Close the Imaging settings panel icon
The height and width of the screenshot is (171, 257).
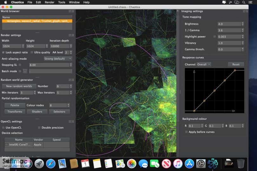(247, 11)
